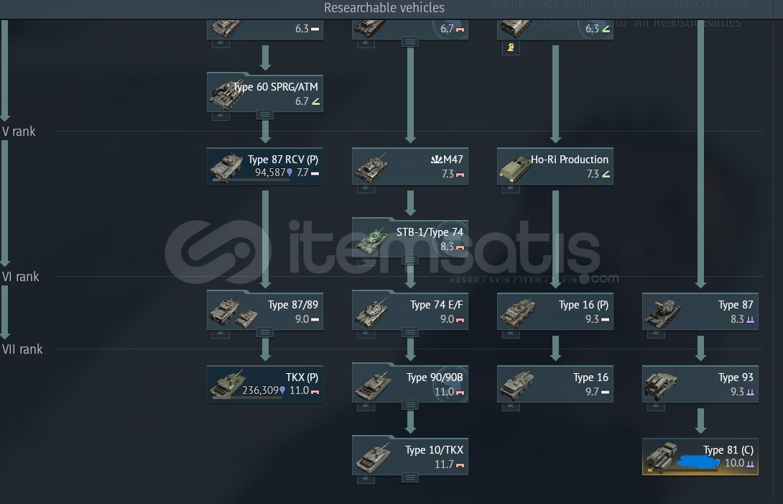This screenshot has width=783, height=504.
Task: Select the Type 16 vehicle icon
Action: tap(517, 385)
